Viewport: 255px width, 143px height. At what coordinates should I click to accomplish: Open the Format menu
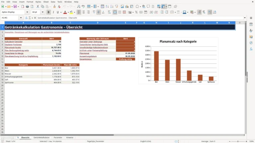pyautogui.click(x=30, y=2)
